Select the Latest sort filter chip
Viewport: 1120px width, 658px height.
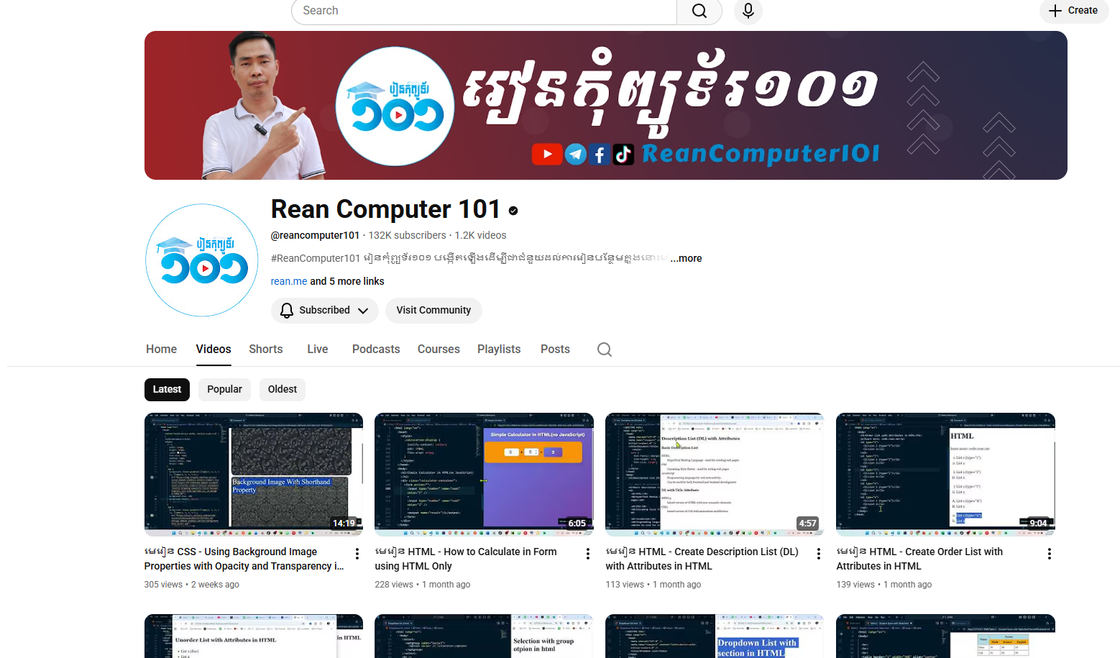click(167, 389)
